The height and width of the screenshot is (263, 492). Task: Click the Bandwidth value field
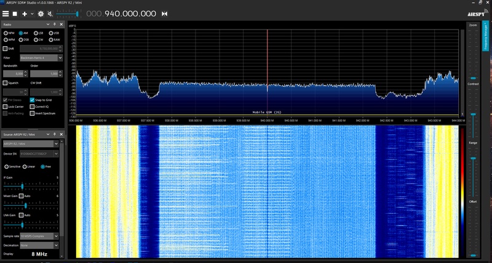click(x=13, y=73)
